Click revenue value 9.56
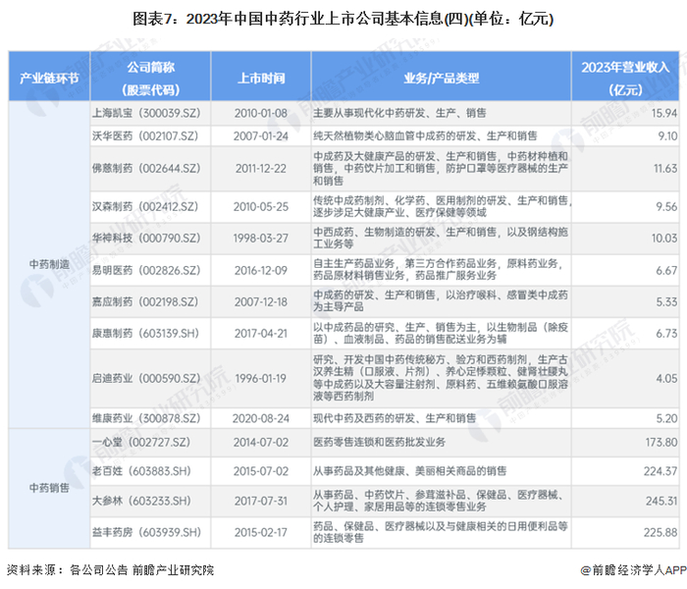The height and width of the screenshot is (589, 687). [666, 207]
